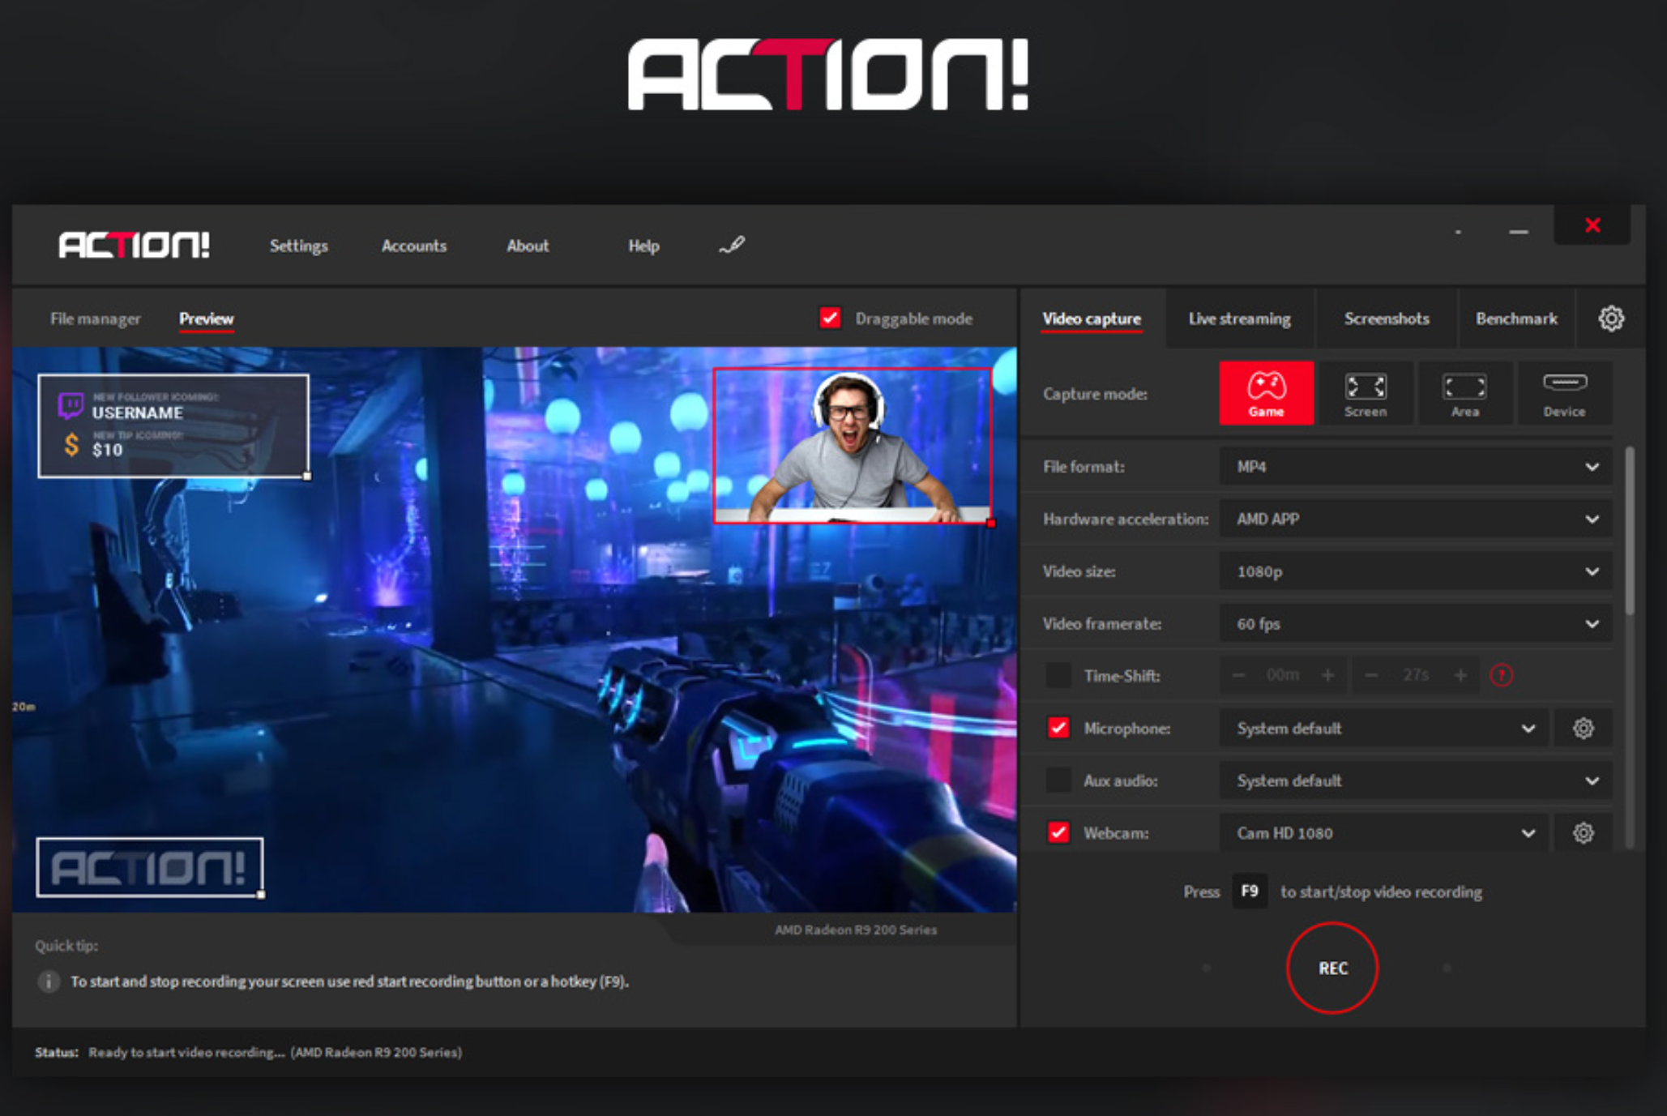Enable the Time-Shift checkbox

click(1058, 675)
